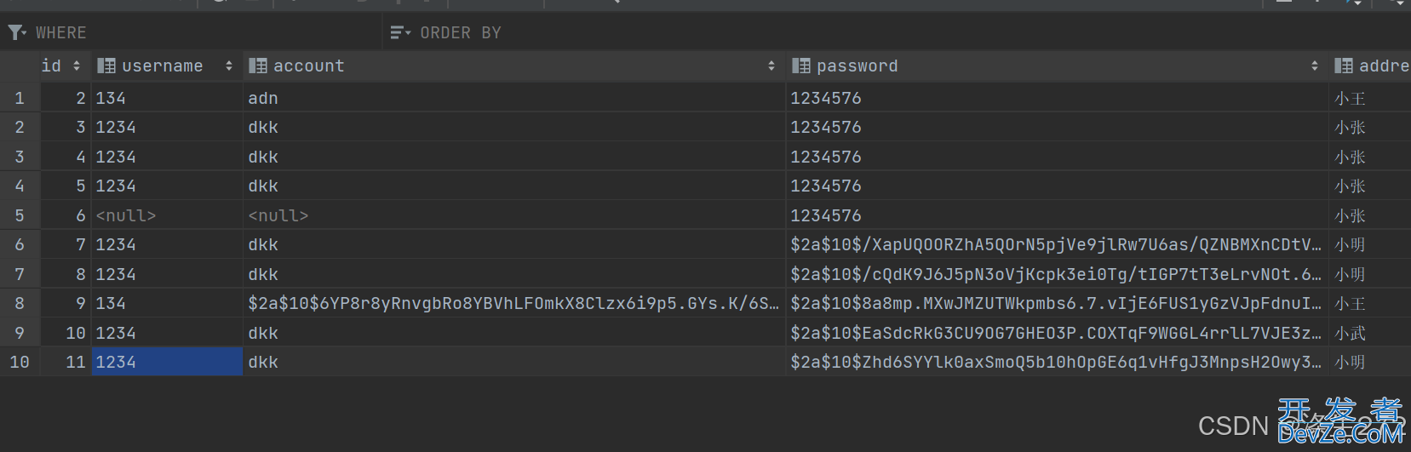Image resolution: width=1411 pixels, height=452 pixels.
Task: Select account cell starting with $2a$10$6YP8r8y
Action: pyautogui.click(x=514, y=303)
